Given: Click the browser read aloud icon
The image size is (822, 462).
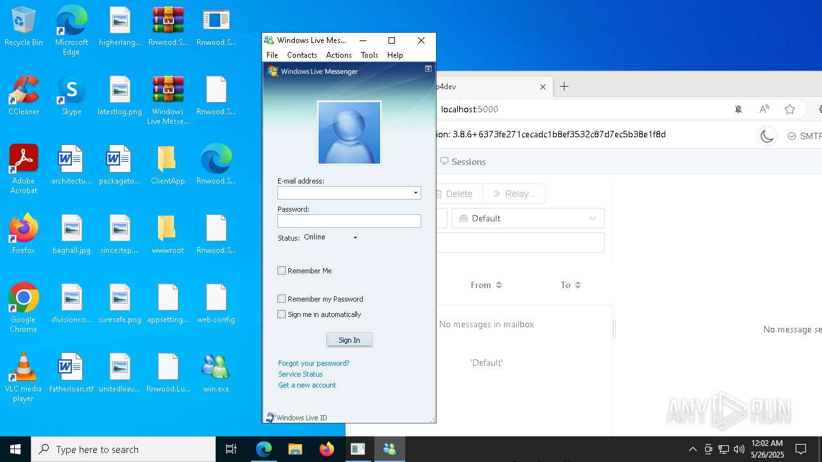Looking at the screenshot, I should [x=764, y=109].
